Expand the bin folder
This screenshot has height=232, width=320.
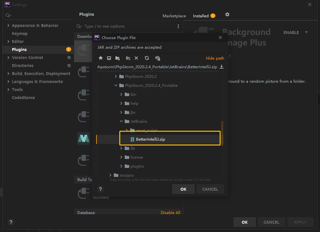coord(121,95)
